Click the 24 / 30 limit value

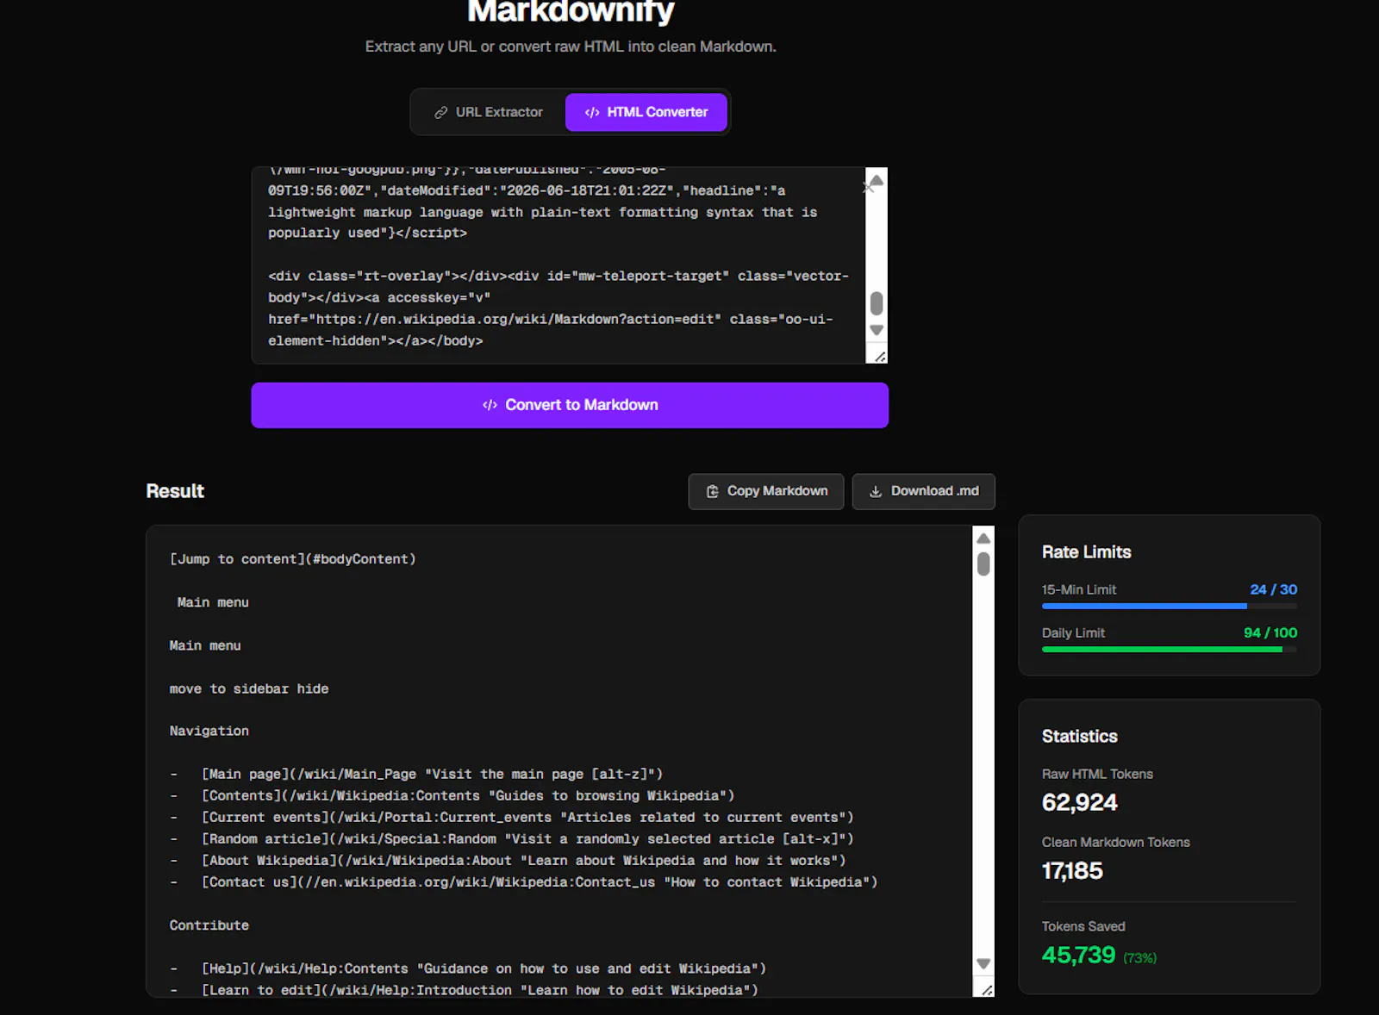1273,590
